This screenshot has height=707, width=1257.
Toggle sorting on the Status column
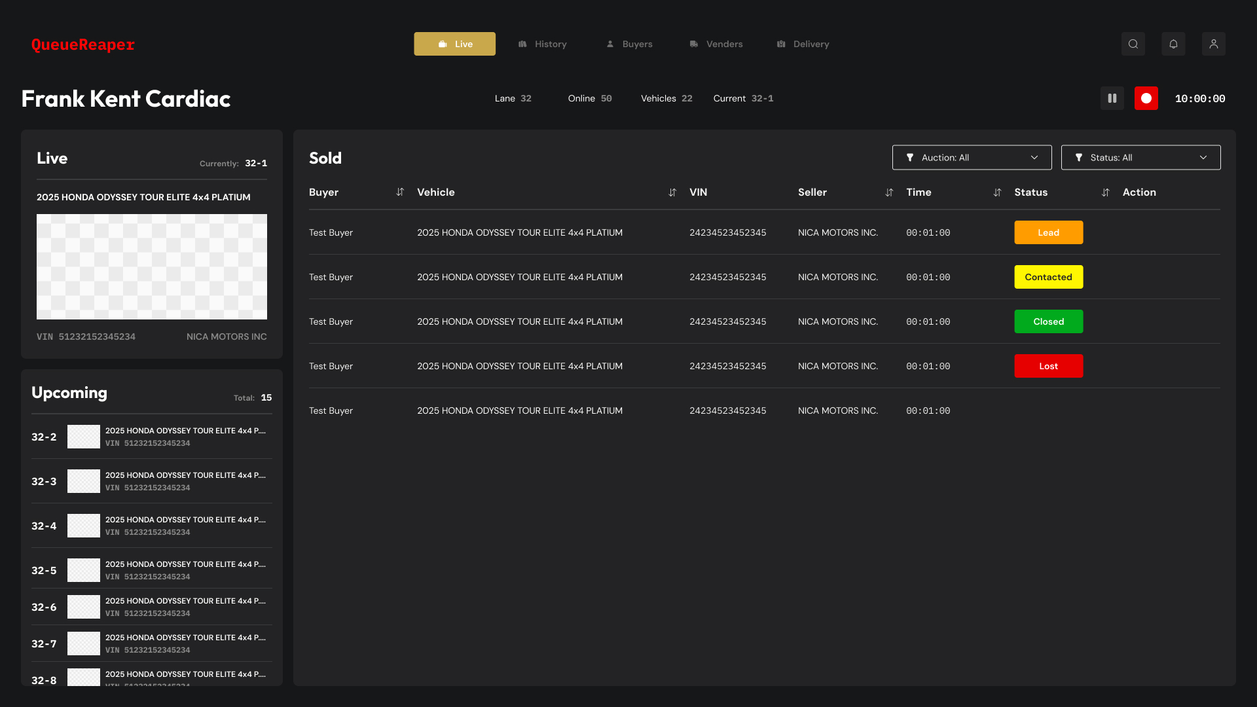tap(1106, 192)
